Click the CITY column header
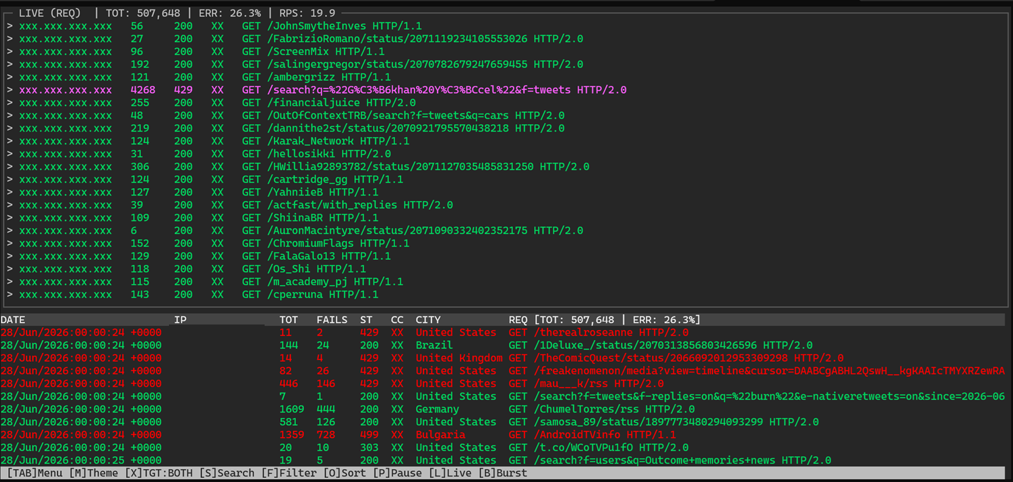 [x=428, y=320]
